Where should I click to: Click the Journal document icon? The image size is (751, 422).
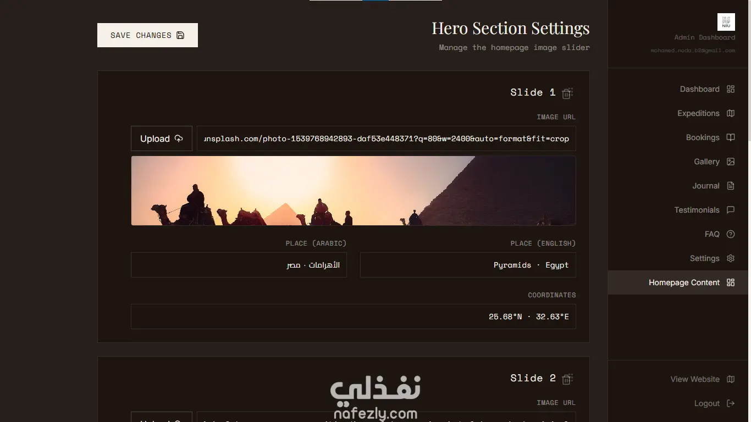(731, 186)
